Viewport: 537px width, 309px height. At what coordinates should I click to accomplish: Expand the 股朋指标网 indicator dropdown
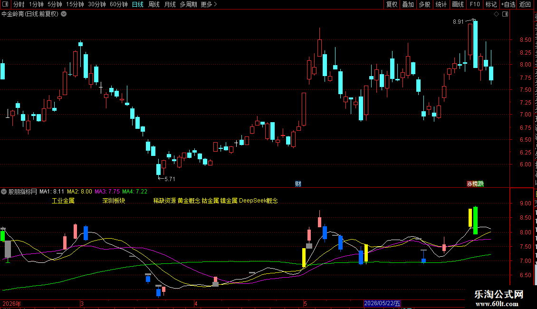coord(4,192)
